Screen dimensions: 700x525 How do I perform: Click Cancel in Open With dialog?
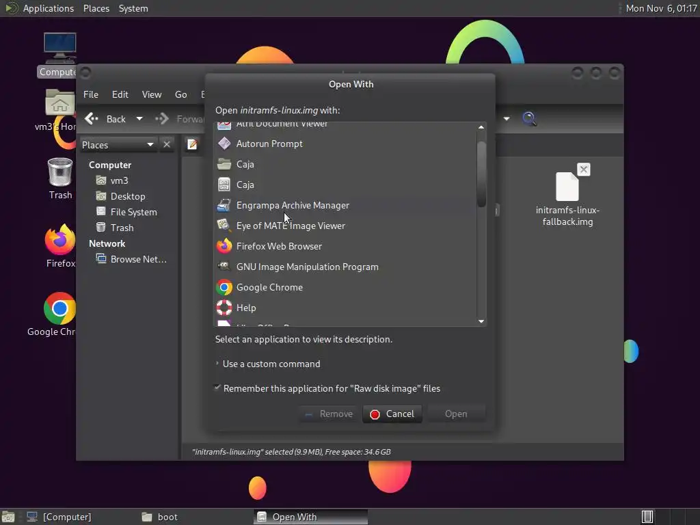pyautogui.click(x=392, y=414)
